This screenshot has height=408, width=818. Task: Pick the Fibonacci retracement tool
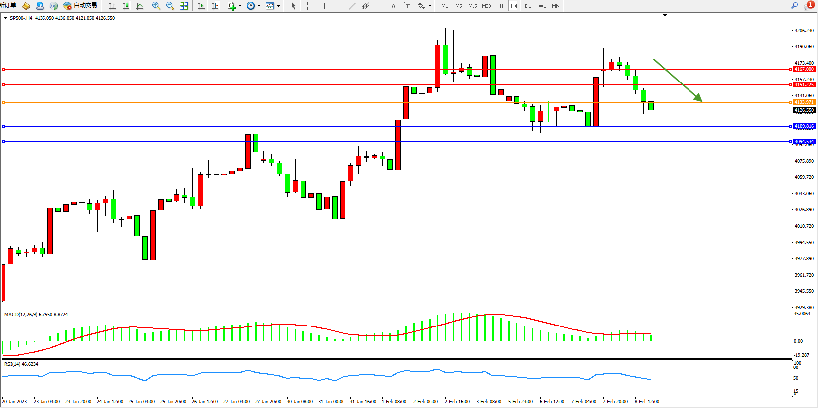380,6
